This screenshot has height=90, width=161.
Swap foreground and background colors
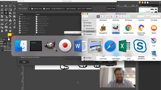point(13,33)
